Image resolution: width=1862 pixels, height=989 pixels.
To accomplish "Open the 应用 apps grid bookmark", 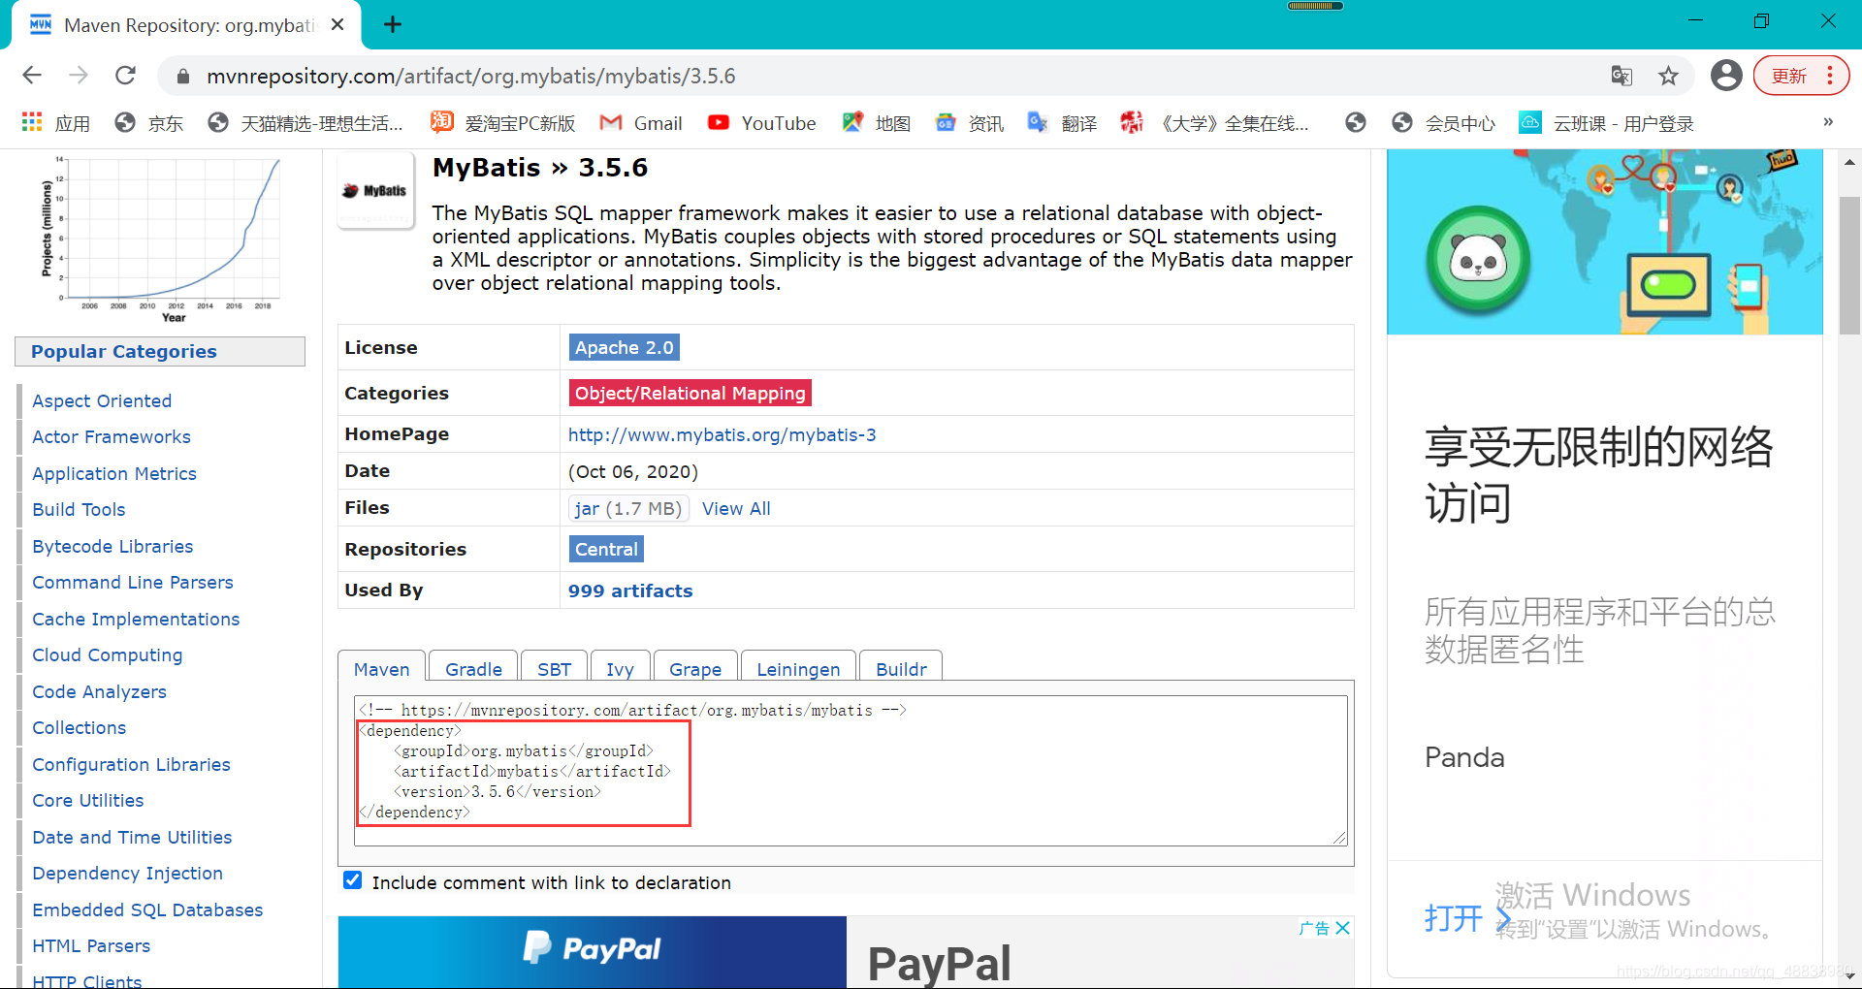I will click(x=56, y=123).
